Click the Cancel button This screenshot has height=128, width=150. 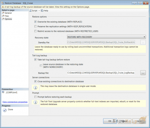coord(125,121)
